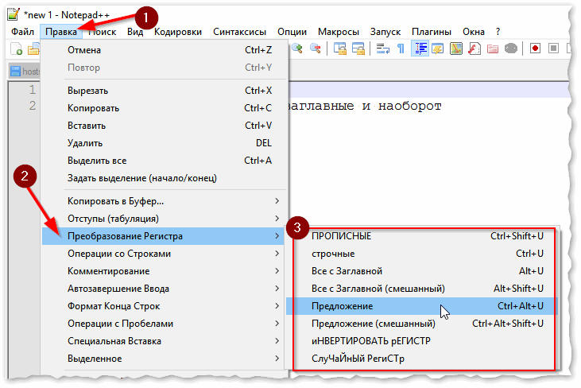Screen dimensions: 581x388
Task: Select Предложение (смешанный) option
Action: pos(422,324)
